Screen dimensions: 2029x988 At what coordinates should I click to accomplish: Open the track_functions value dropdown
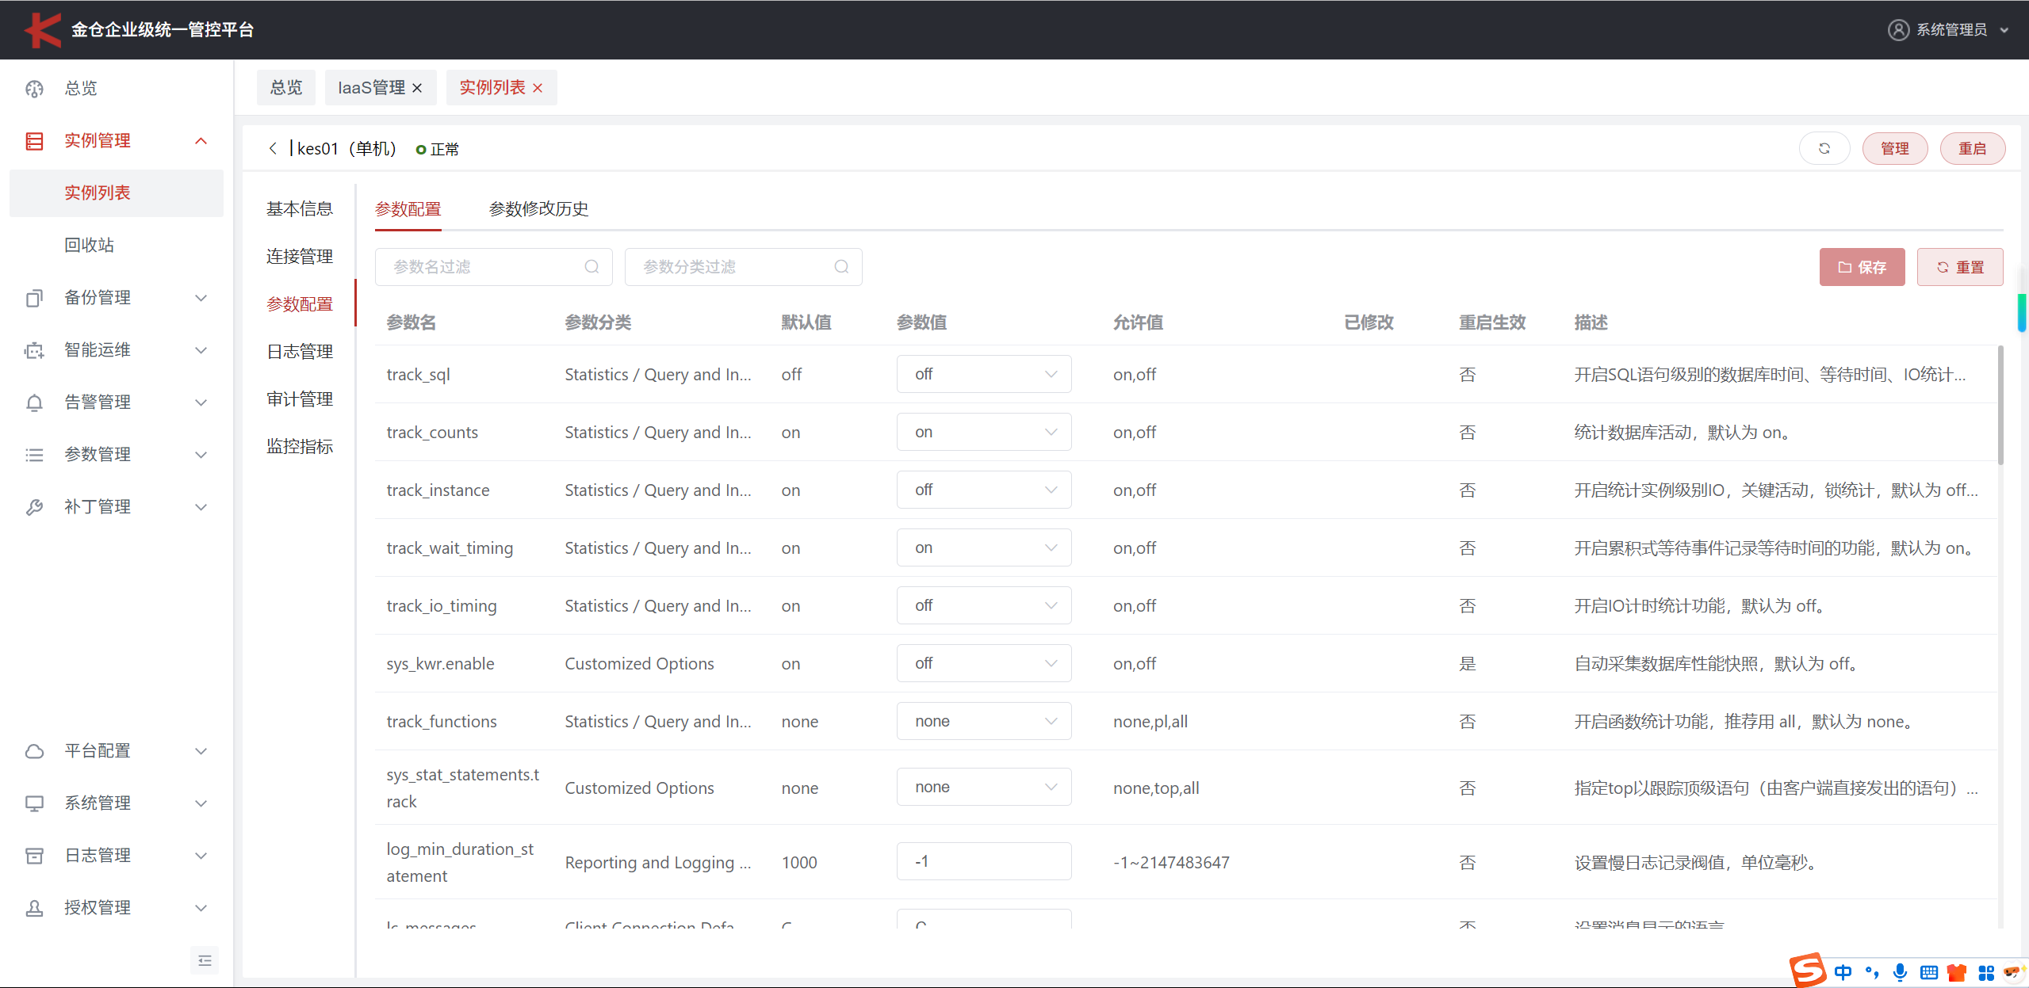click(x=983, y=721)
